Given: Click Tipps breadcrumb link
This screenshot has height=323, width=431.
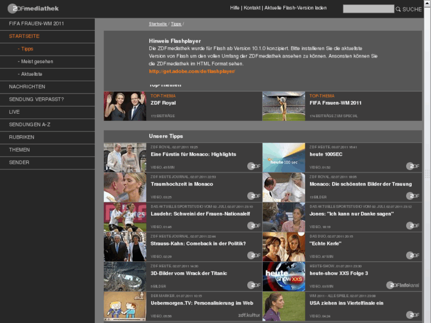Looking at the screenshot, I should 176,24.
